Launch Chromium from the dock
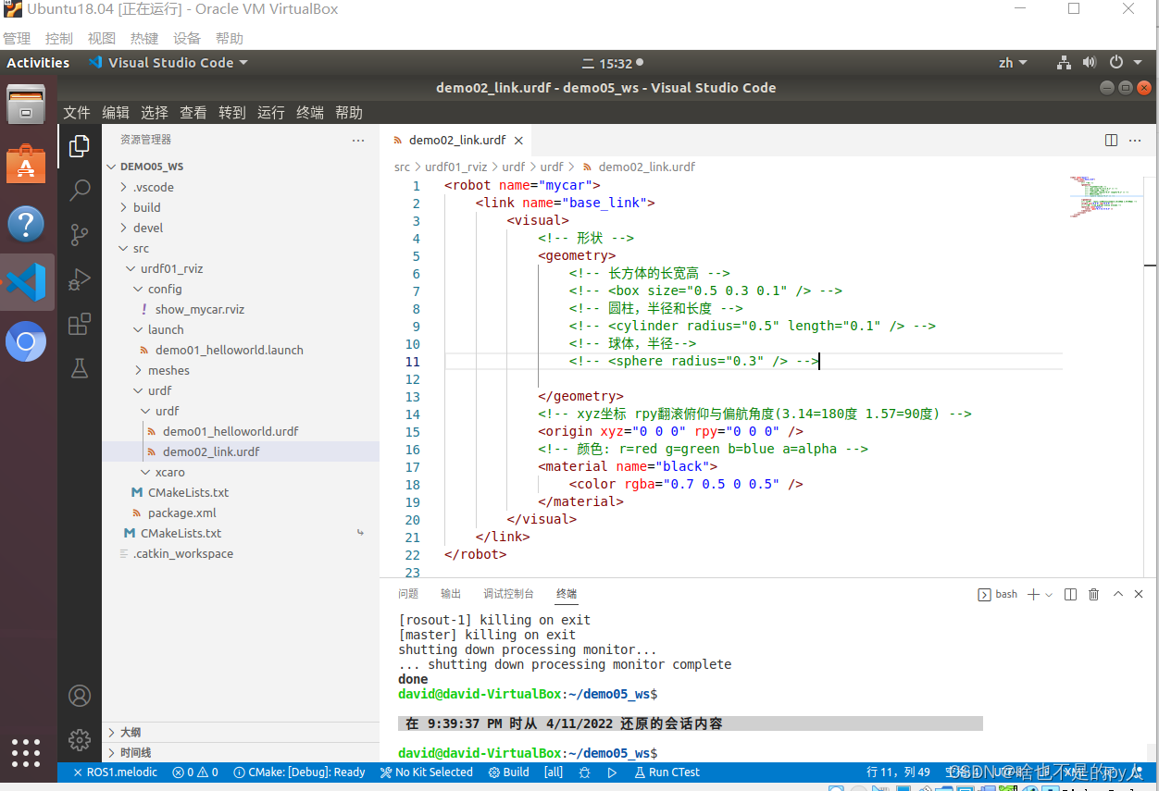Viewport: 1159px width, 791px height. pyautogui.click(x=26, y=343)
